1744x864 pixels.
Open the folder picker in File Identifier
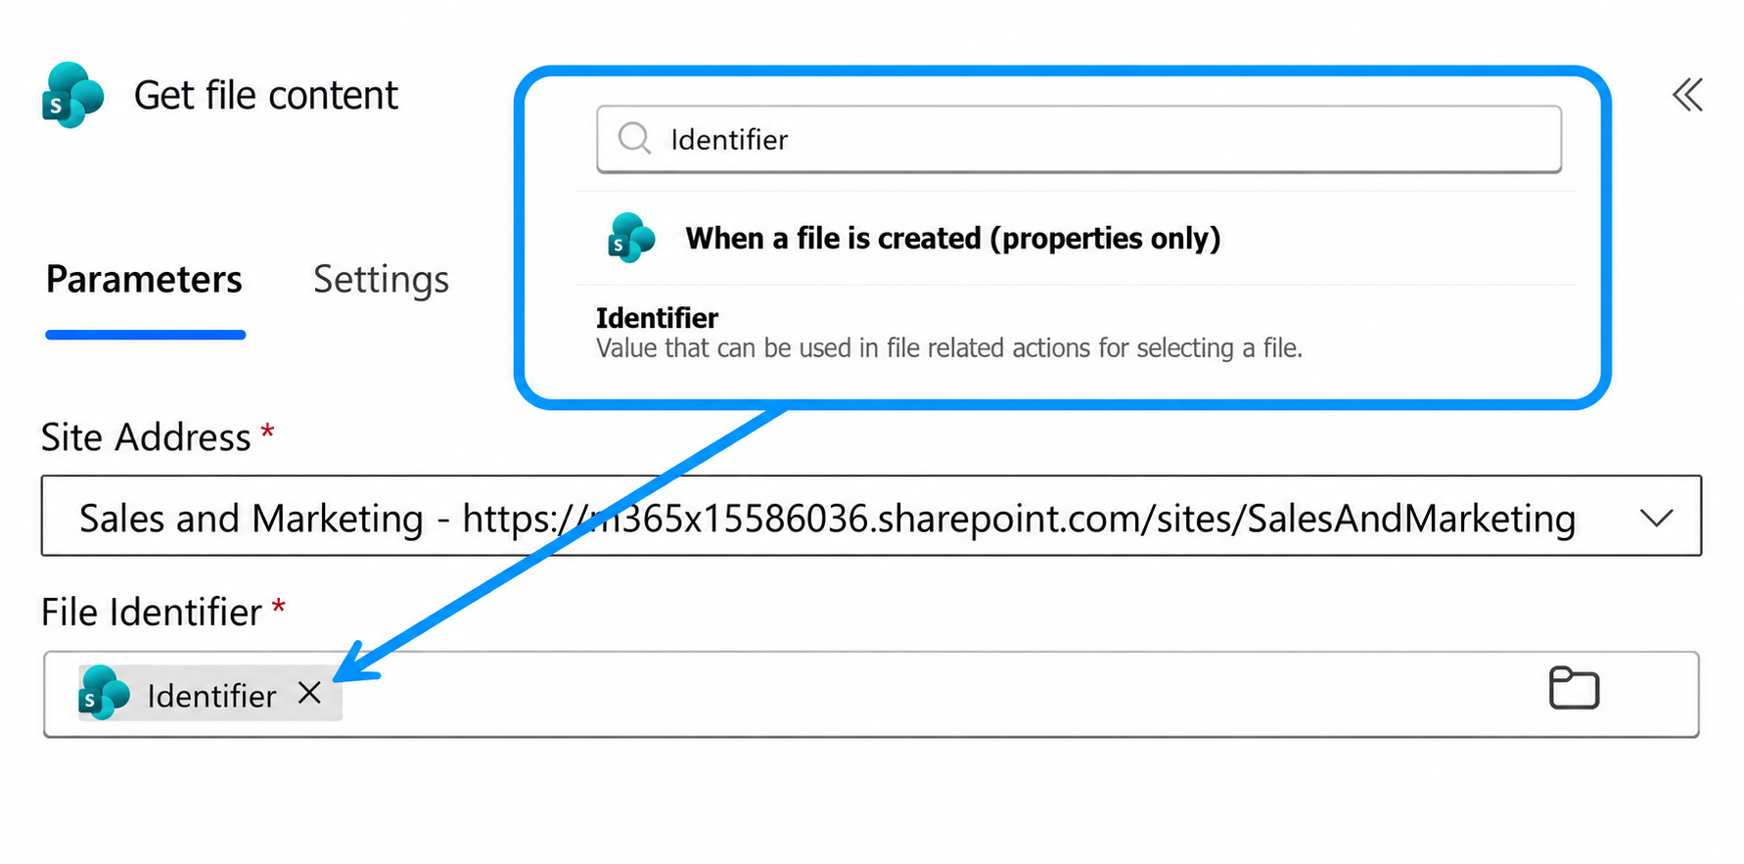(x=1574, y=689)
